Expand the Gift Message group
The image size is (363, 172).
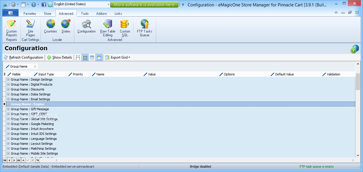pyautogui.click(x=8, y=109)
